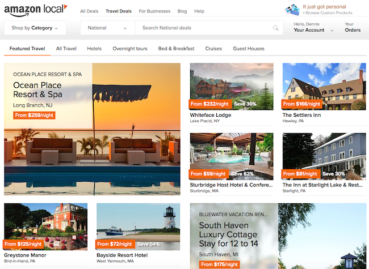Click Save 30% label on Whiteface Lodge
The height and width of the screenshot is (269, 369).
point(245,104)
